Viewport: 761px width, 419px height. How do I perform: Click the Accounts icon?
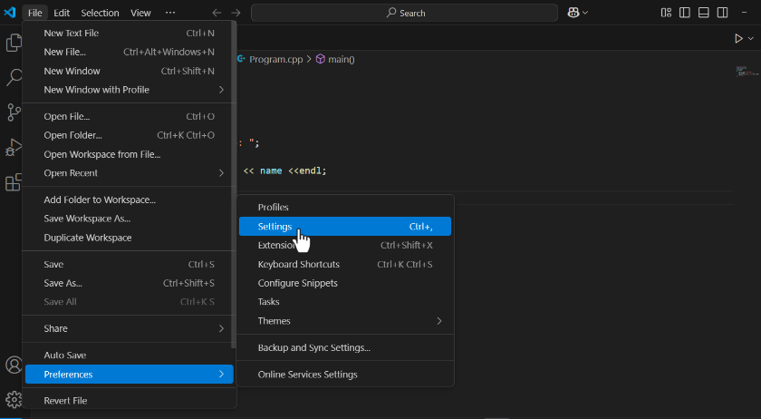pos(14,365)
